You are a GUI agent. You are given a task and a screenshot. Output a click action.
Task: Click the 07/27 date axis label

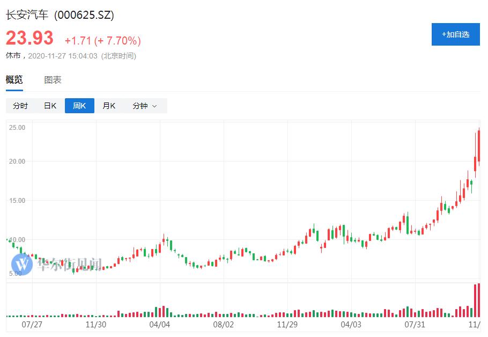[x=32, y=325]
